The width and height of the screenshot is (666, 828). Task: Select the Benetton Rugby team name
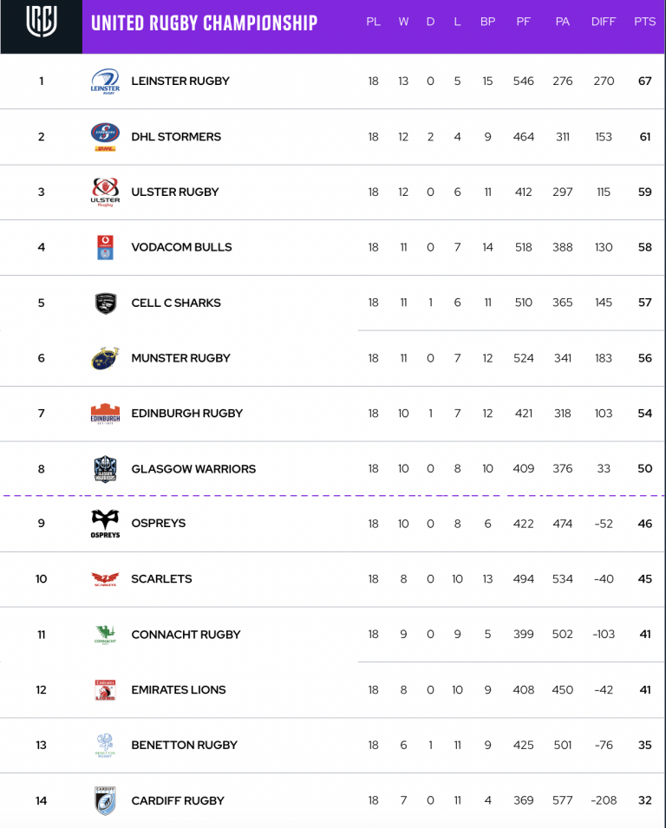[x=185, y=745]
